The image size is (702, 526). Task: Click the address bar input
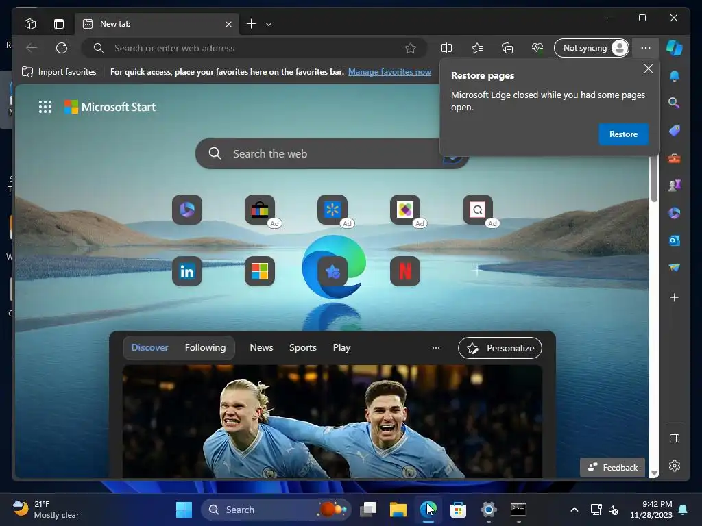click(x=255, y=48)
